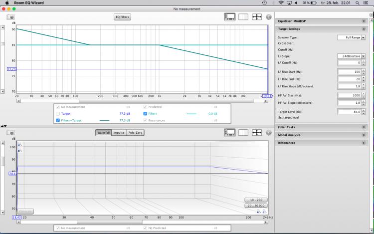The image size is (374, 234).
Task: Open Wi-Fi status menu
Action: click(x=281, y=3)
